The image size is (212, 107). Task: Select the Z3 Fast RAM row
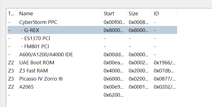pyautogui.click(x=92, y=71)
